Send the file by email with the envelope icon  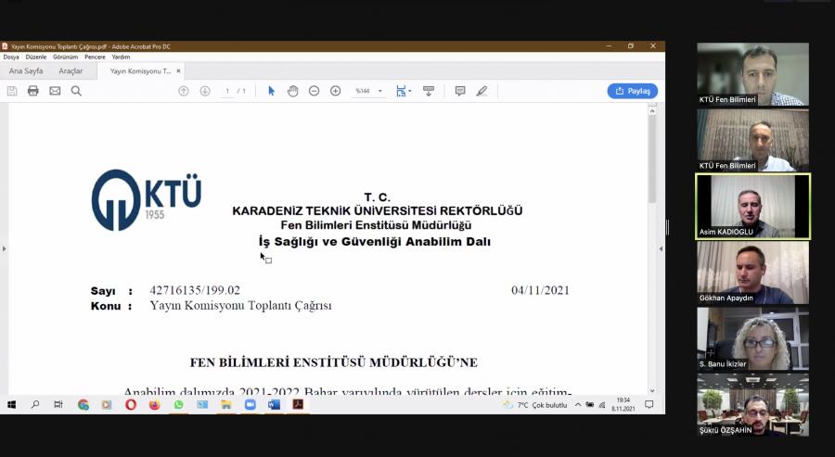tap(55, 91)
